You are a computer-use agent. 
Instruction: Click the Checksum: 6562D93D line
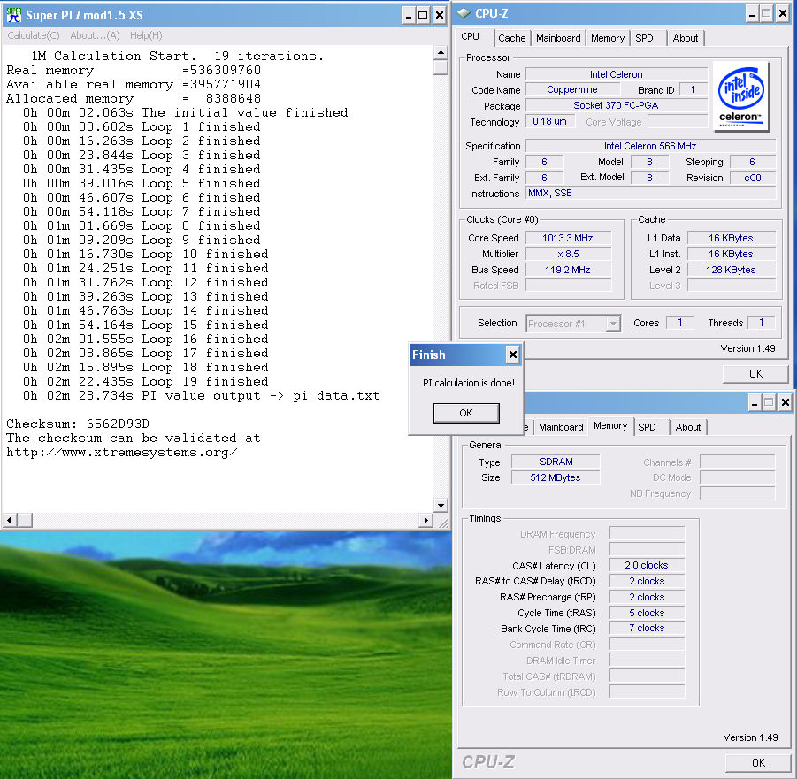tap(78, 424)
